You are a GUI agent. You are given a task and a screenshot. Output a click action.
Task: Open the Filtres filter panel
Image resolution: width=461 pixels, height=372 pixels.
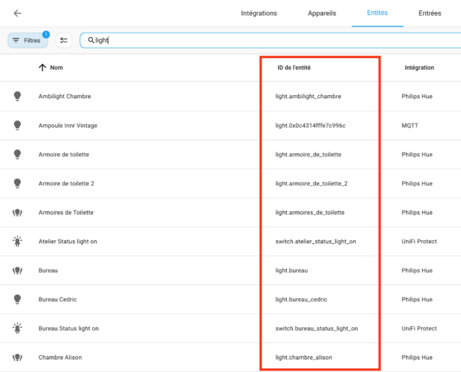pyautogui.click(x=28, y=40)
